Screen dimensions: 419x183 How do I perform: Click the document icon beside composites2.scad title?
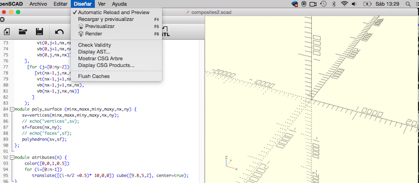point(188,12)
